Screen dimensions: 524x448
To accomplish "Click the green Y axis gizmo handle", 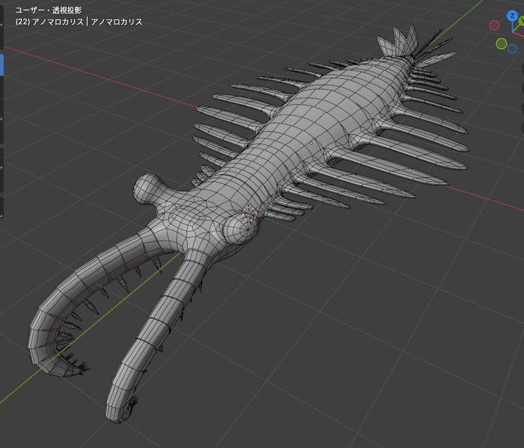I will click(x=521, y=21).
